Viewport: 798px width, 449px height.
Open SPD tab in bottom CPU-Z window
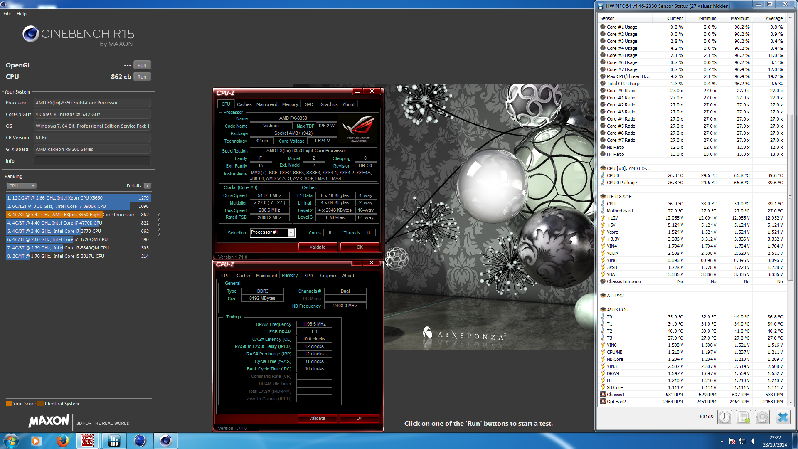tap(309, 276)
